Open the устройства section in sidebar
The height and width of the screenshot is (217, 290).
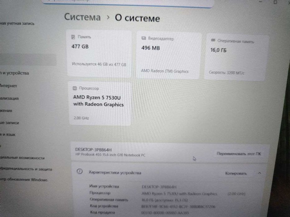(x=14, y=73)
